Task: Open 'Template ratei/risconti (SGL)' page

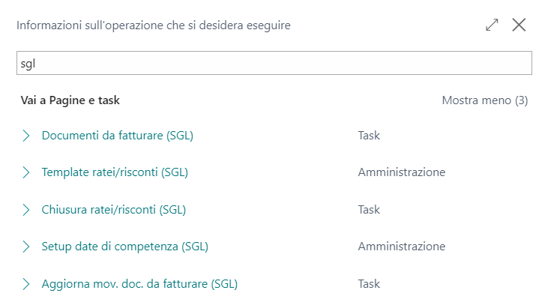Action: (x=115, y=172)
